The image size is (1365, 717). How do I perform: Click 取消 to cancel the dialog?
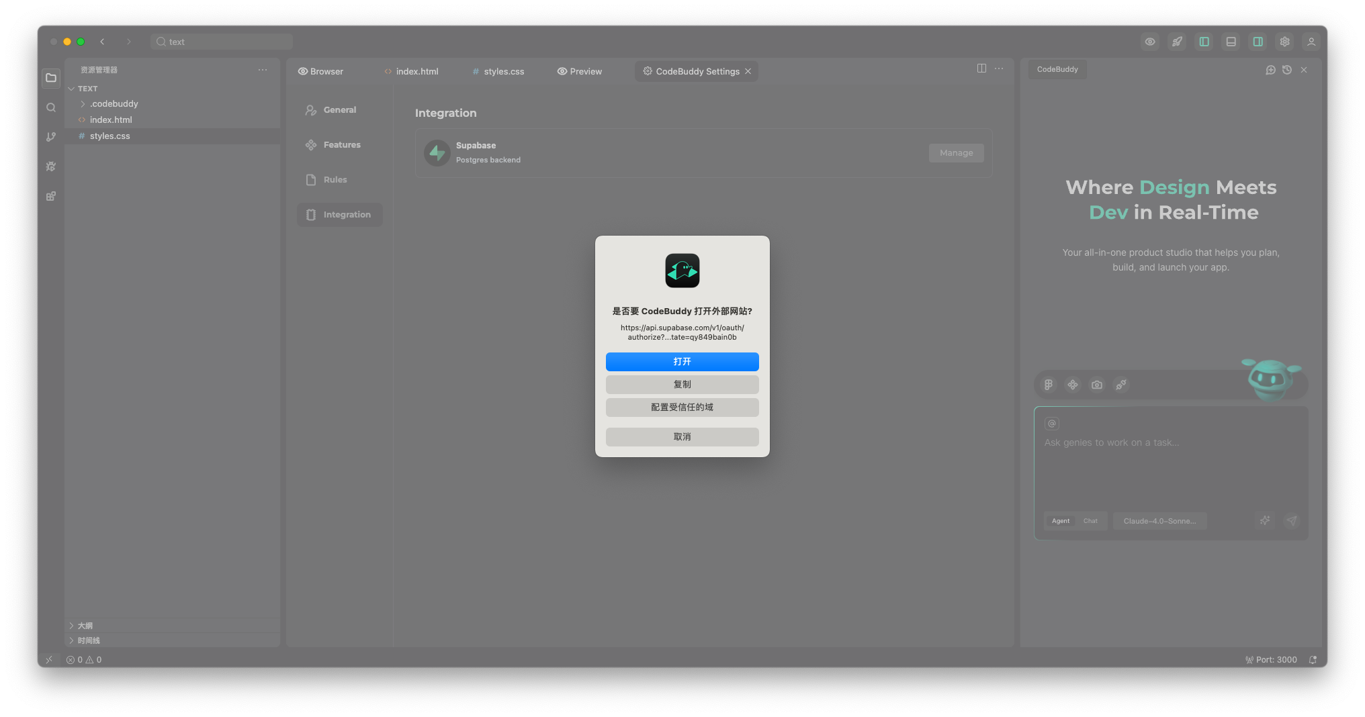click(x=682, y=437)
